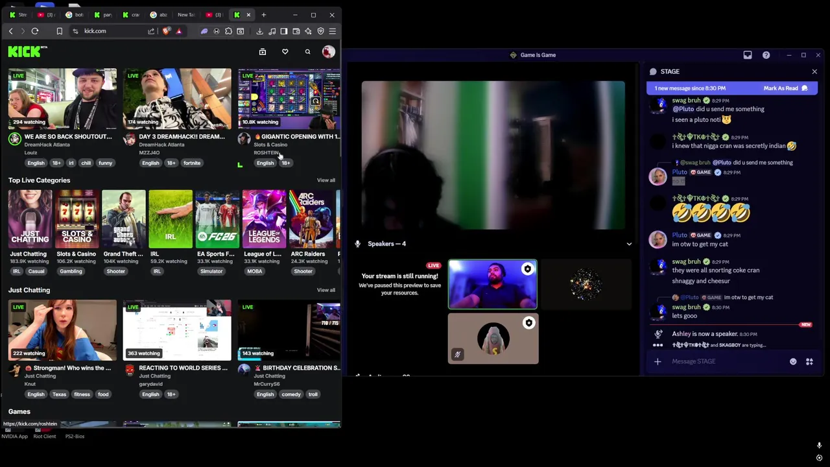Focus the Message STAGE input field
The image size is (830, 467).
(726, 361)
